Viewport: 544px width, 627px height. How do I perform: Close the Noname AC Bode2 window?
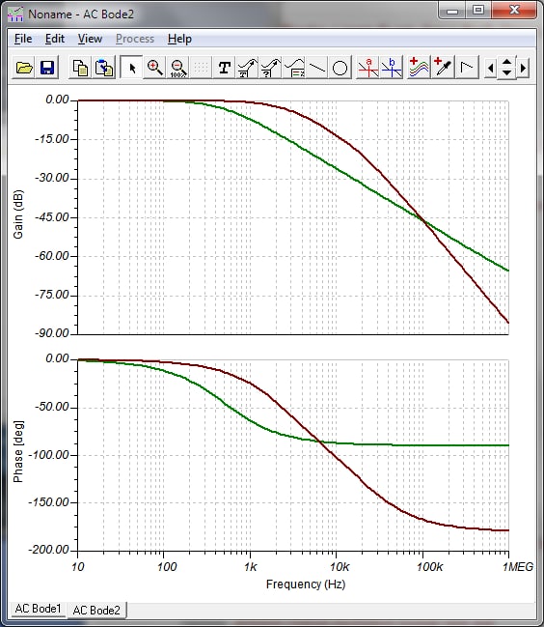click(514, 10)
